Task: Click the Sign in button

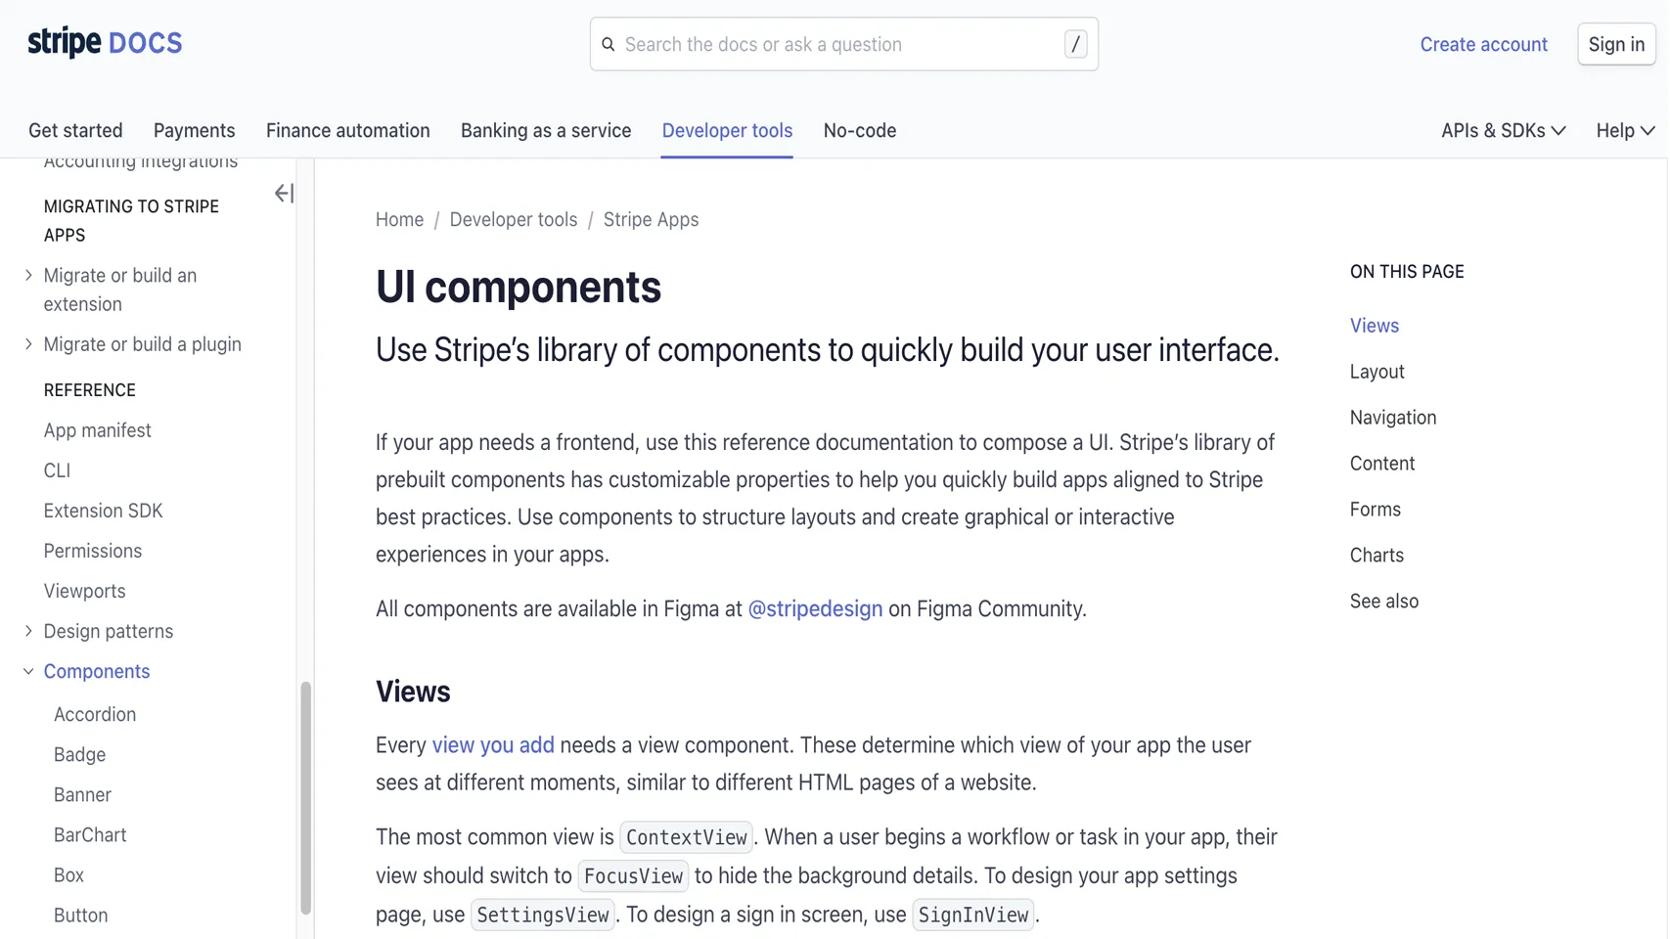Action: click(x=1615, y=44)
